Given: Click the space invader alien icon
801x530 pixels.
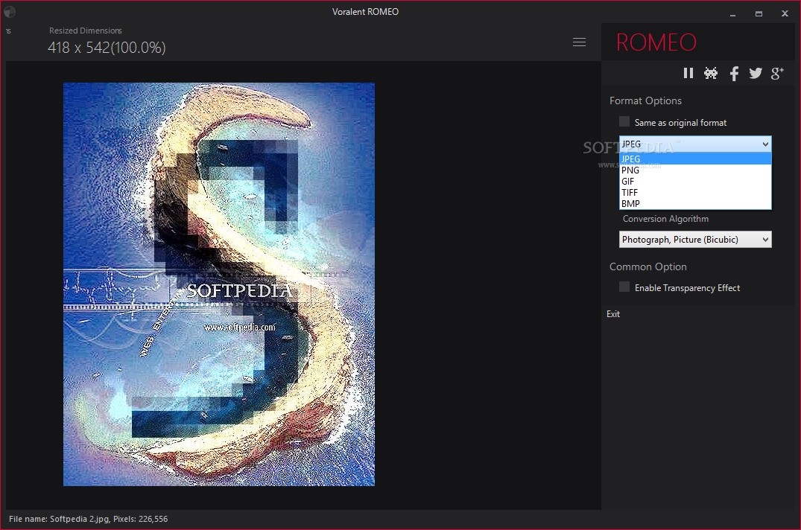Looking at the screenshot, I should click(711, 74).
